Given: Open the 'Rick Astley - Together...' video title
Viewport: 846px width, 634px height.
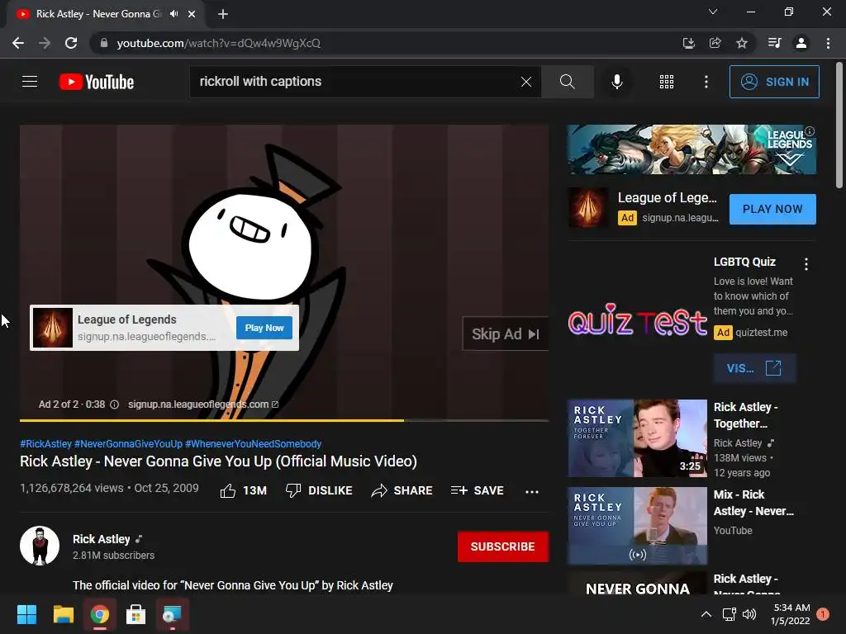Looking at the screenshot, I should (x=746, y=415).
